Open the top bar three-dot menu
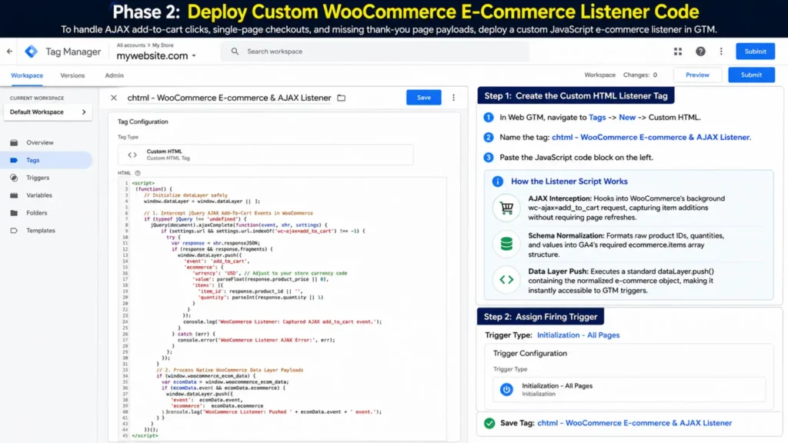This screenshot has height=443, width=788. tap(721, 52)
